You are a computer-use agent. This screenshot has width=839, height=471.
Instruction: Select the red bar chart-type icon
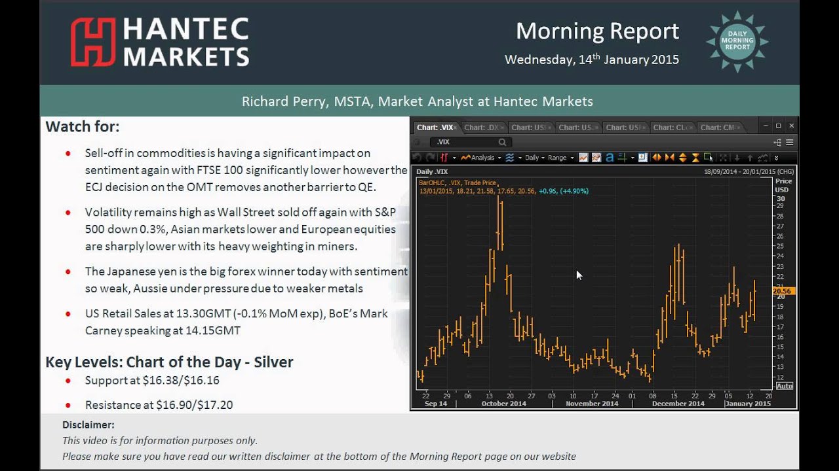click(x=444, y=158)
